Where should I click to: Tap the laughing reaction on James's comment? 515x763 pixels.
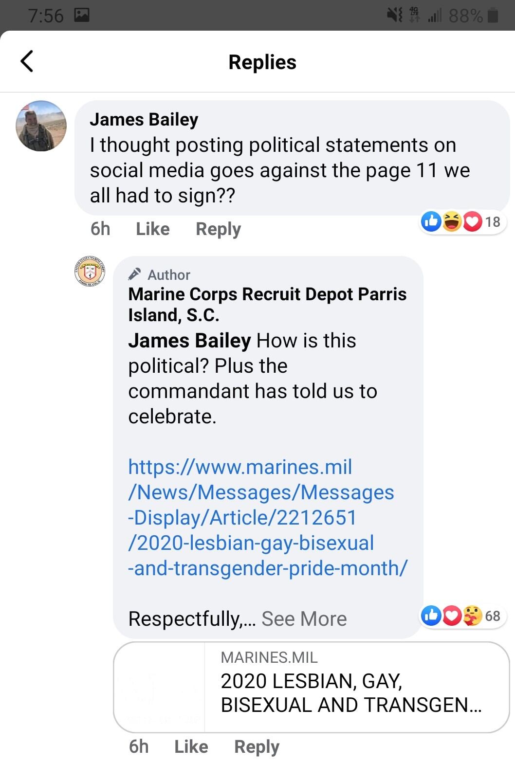point(452,221)
